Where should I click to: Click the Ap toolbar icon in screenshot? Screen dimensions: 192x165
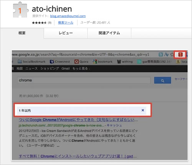point(166,54)
